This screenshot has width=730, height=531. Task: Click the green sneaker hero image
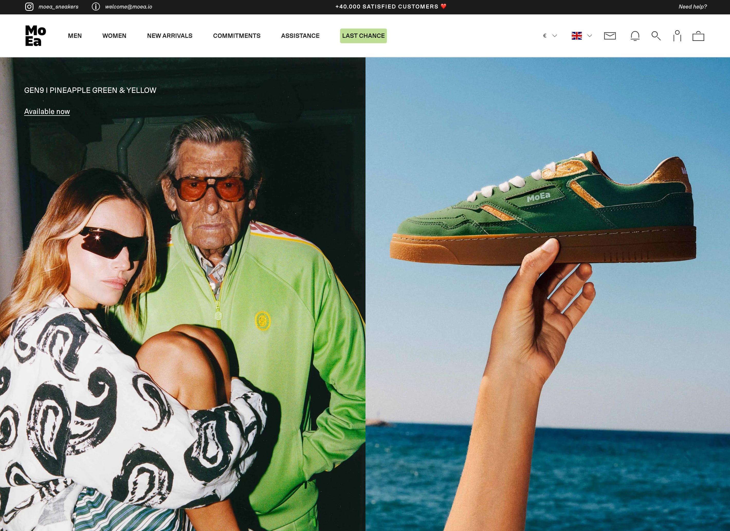[x=548, y=294]
